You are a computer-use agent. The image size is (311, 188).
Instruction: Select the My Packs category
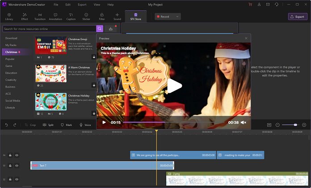pyautogui.click(x=11, y=45)
